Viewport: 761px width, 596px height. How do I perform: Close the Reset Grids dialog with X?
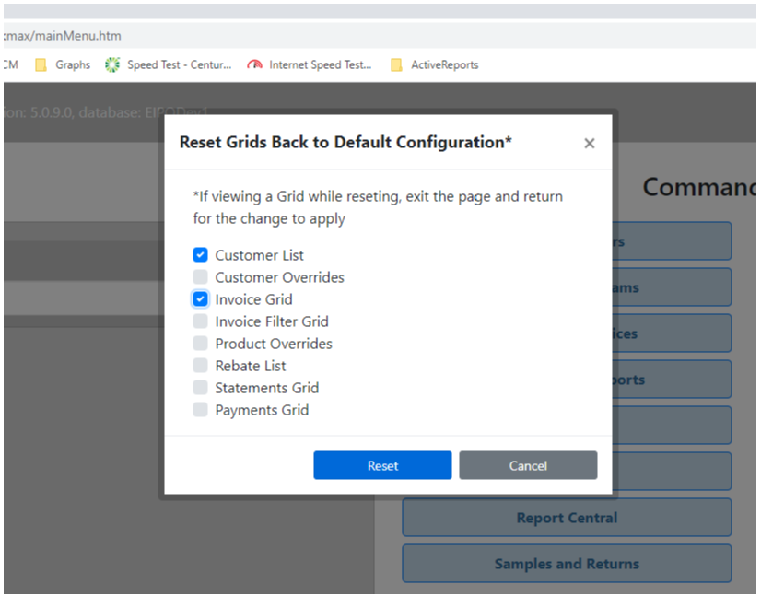click(x=589, y=143)
